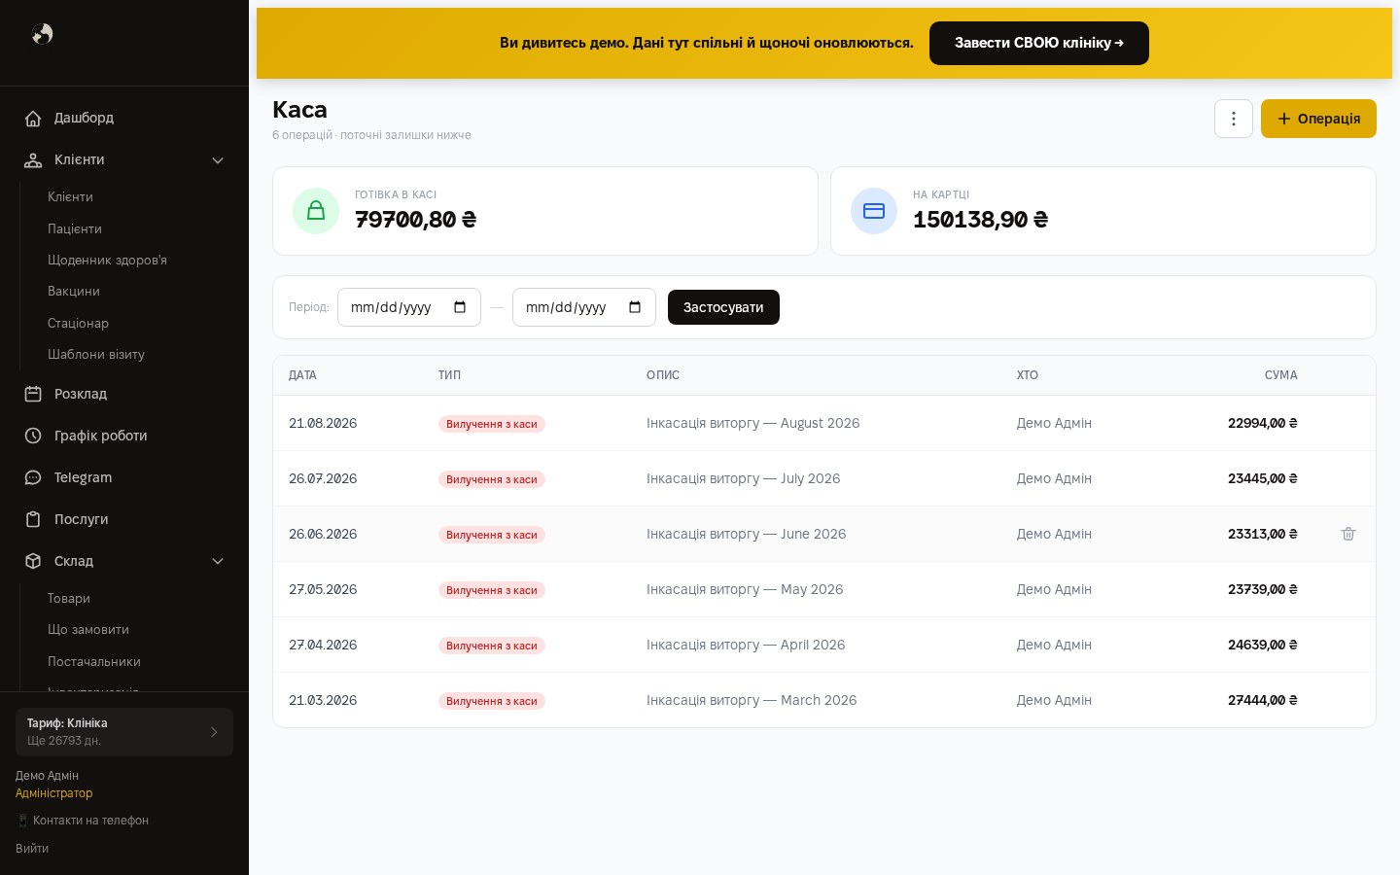Open calendar picker of end date field
1400x875 pixels.
tap(635, 307)
